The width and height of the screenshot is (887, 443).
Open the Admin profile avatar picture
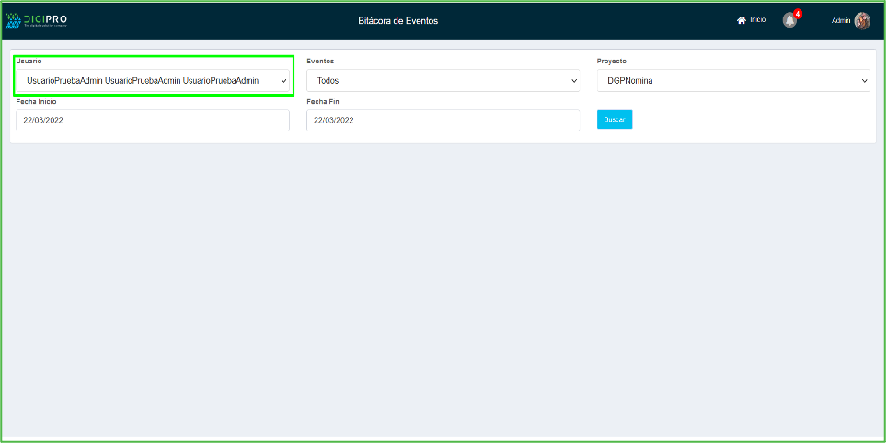(862, 20)
